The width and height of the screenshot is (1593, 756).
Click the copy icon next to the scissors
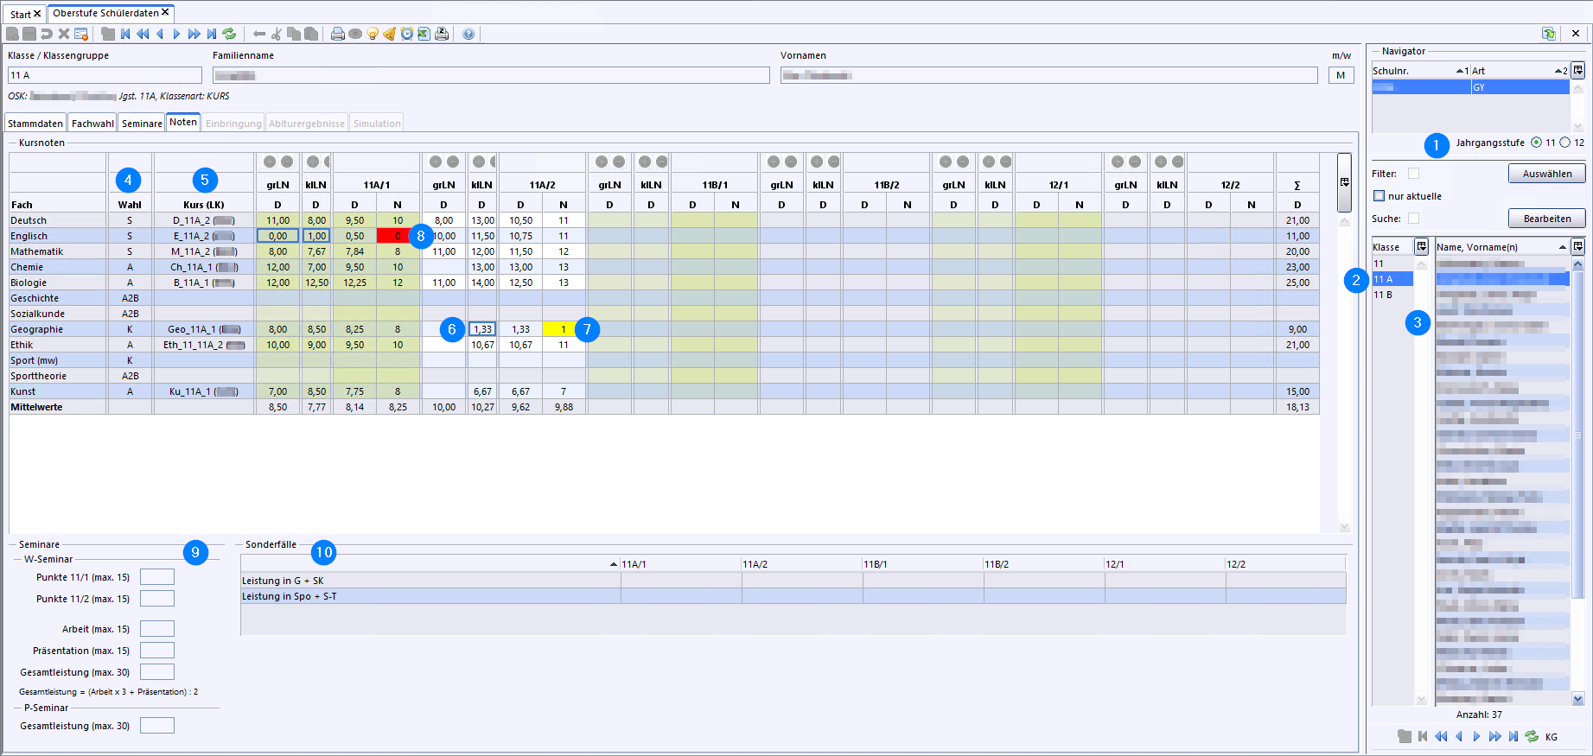(294, 34)
